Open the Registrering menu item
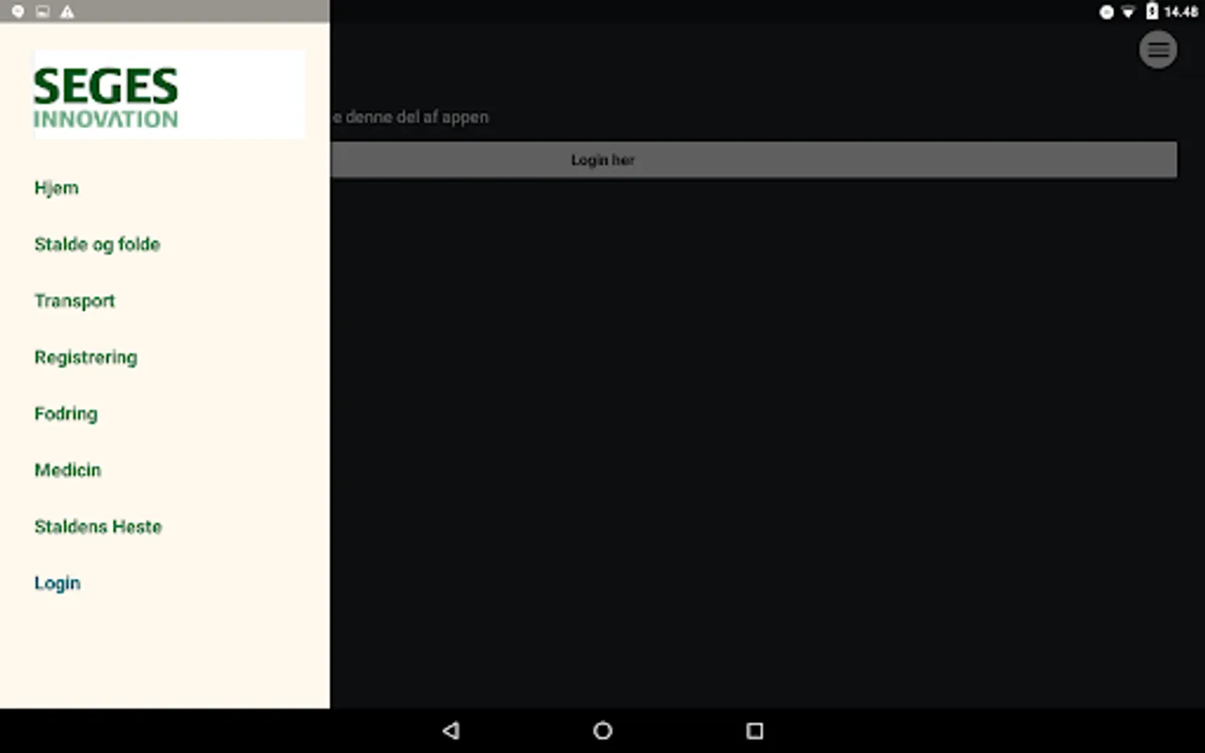1205x753 pixels. [x=85, y=358]
